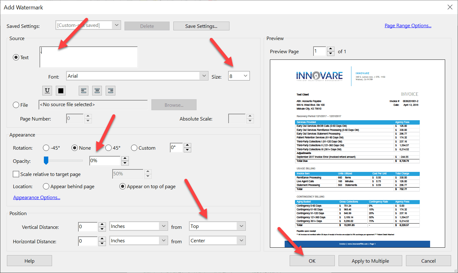
Task: Enable Scale relative to target page
Action: pyautogui.click(x=16, y=174)
